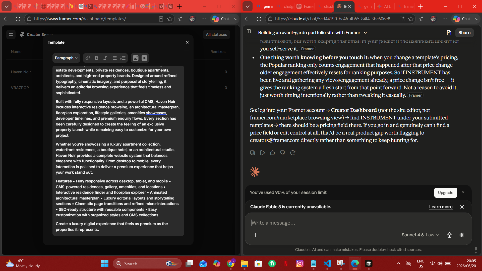The width and height of the screenshot is (482, 271).
Task: Click into the template description text area
Action: point(118,151)
